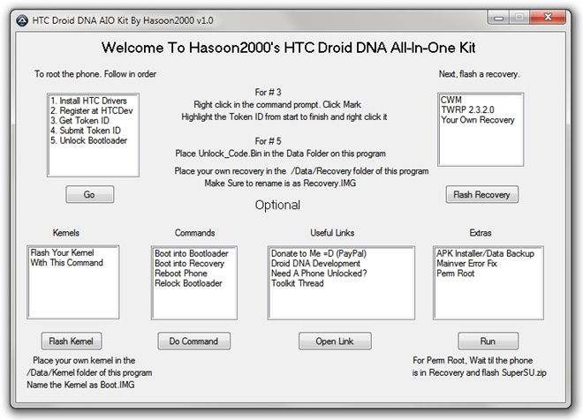The image size is (583, 420).
Task: Select '2. Register at HTCDev' step
Action: pyautogui.click(x=92, y=110)
